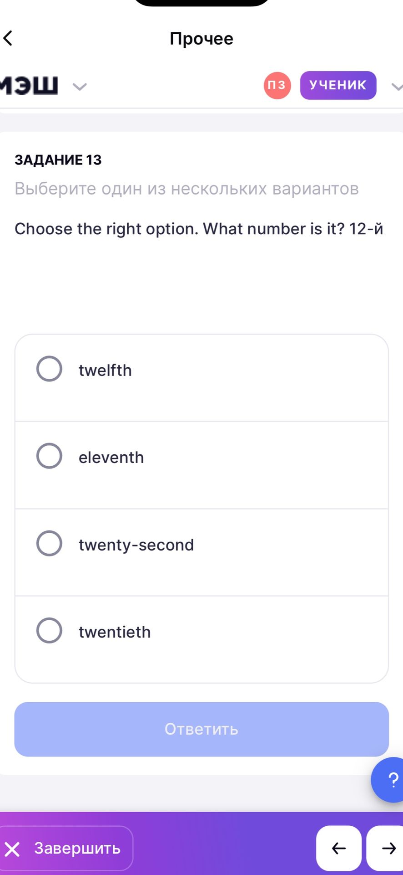403x875 pixels.
Task: Expand the chevron next to МЭШ logo
Action: pyautogui.click(x=80, y=86)
